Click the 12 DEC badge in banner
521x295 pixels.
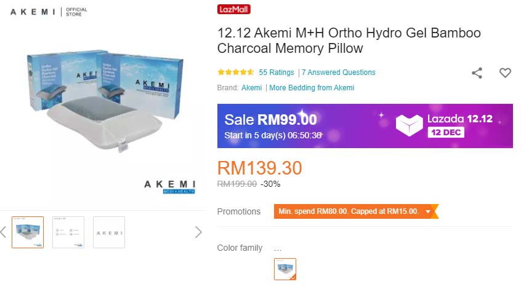(x=446, y=132)
